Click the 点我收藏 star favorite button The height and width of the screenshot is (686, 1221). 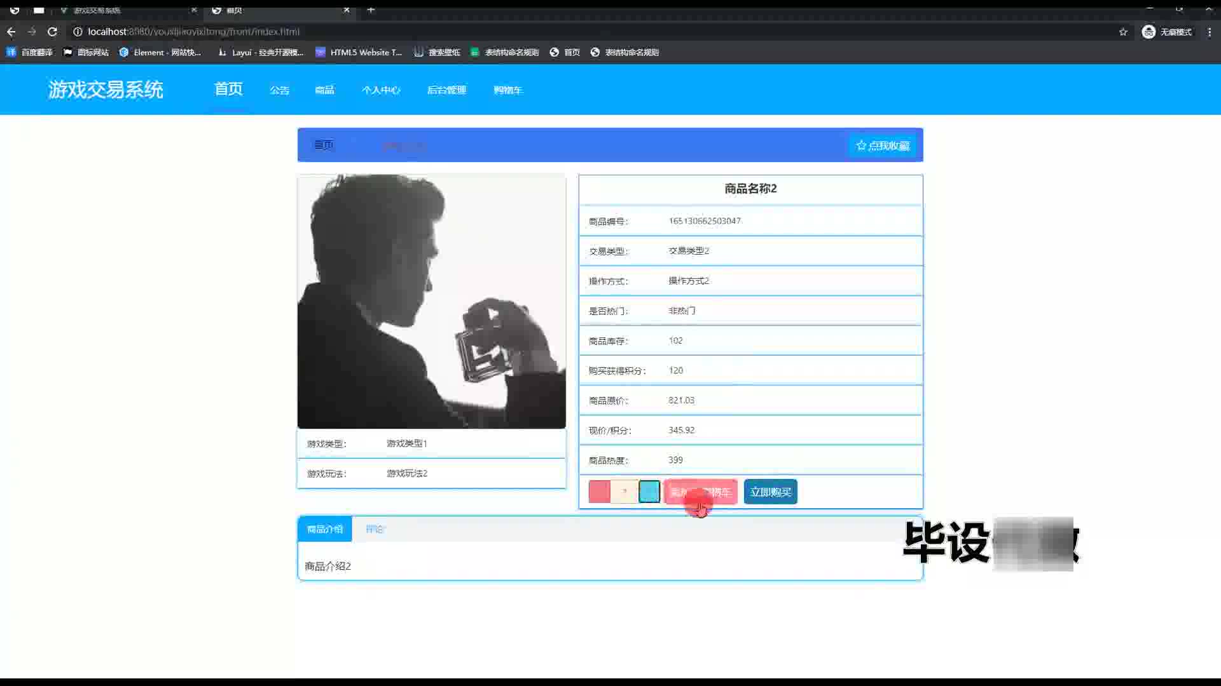[x=883, y=145]
